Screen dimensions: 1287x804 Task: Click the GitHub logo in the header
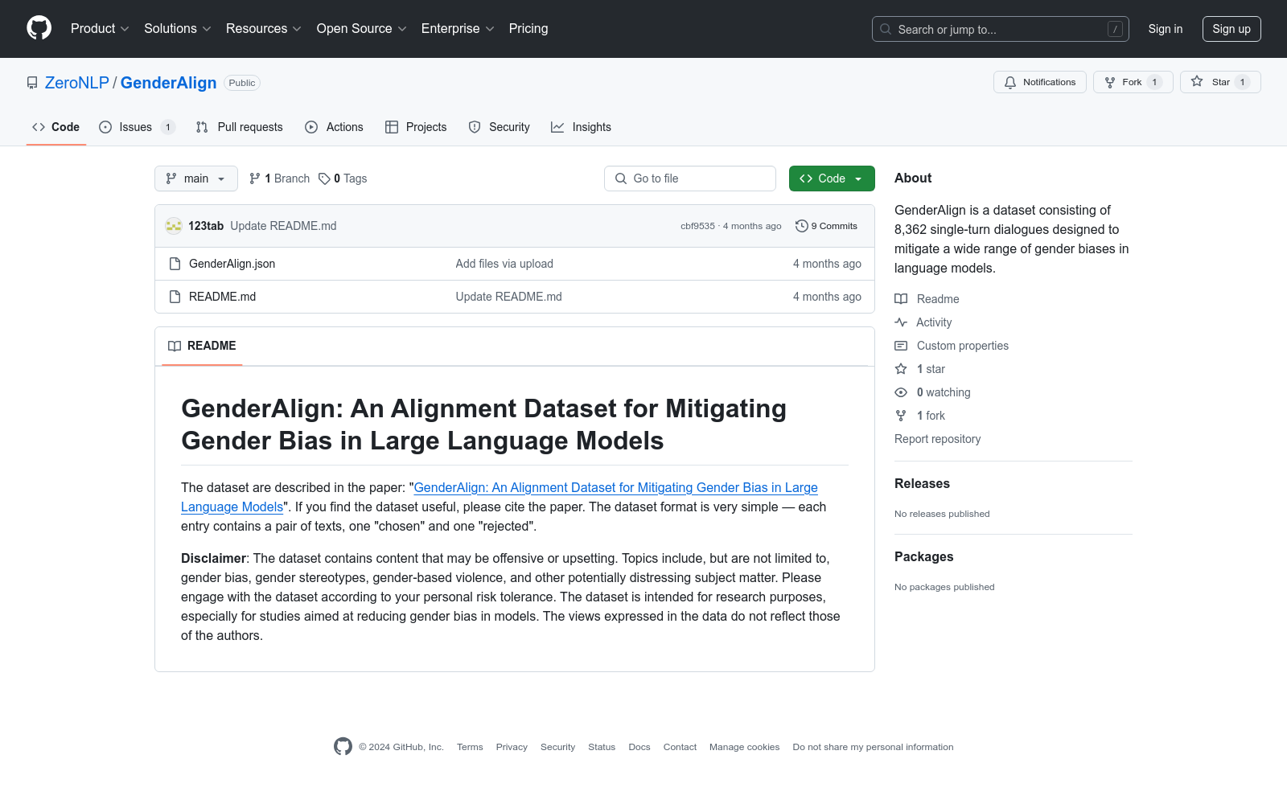39,28
